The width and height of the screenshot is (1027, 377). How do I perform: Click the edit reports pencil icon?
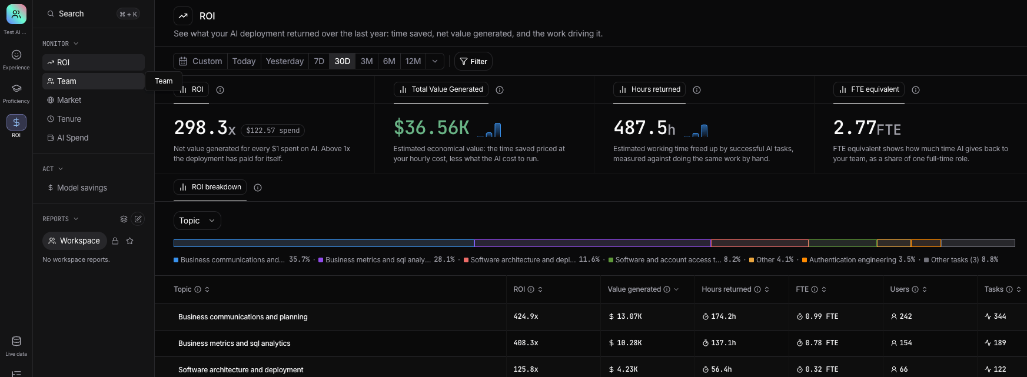(138, 219)
